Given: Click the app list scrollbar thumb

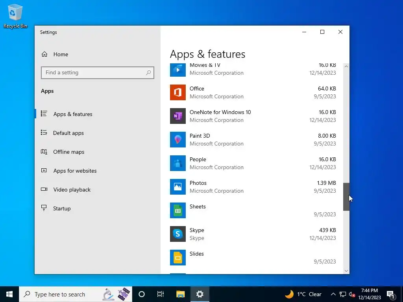Looking at the screenshot, I should pyautogui.click(x=346, y=197).
